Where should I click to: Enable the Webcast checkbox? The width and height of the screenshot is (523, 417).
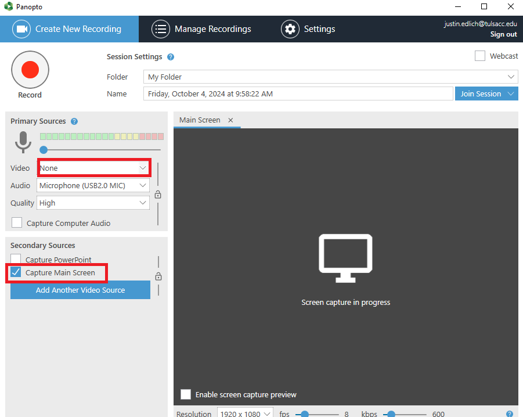point(479,56)
